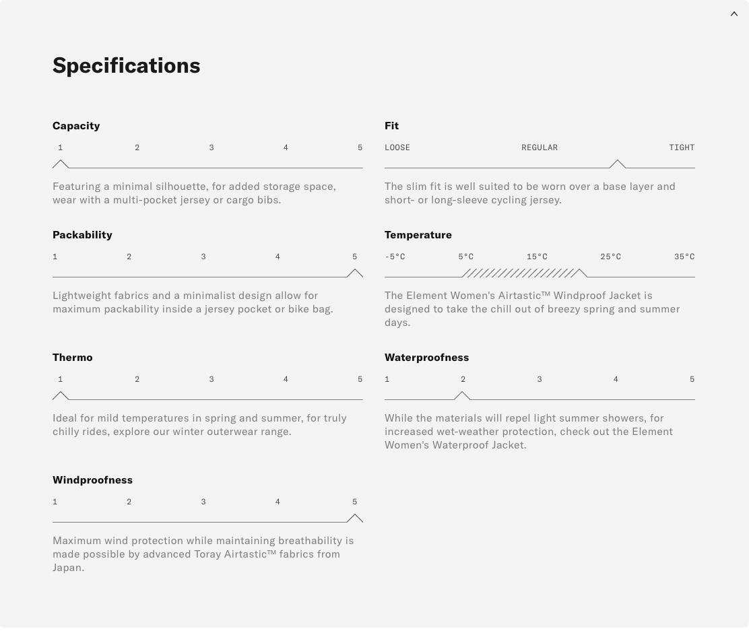Click the Waterproofness scale marker at 2

click(462, 396)
